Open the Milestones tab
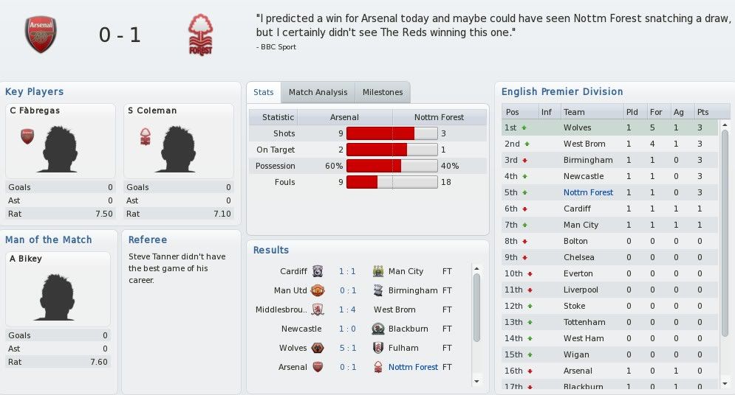This screenshot has width=735, height=395. pos(383,92)
